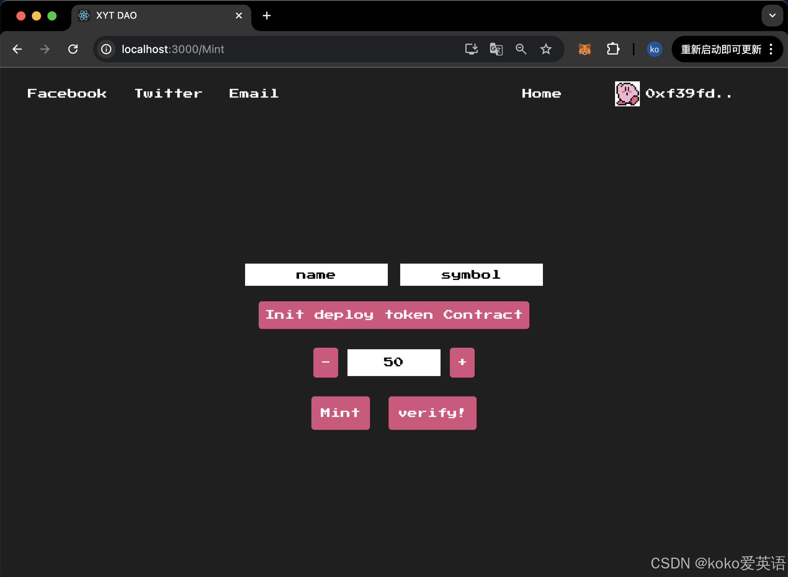Image resolution: width=788 pixels, height=577 pixels.
Task: Bookmark this page with the star icon
Action: point(546,49)
